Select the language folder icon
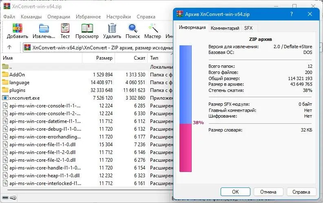The image size is (323, 203). (5, 83)
